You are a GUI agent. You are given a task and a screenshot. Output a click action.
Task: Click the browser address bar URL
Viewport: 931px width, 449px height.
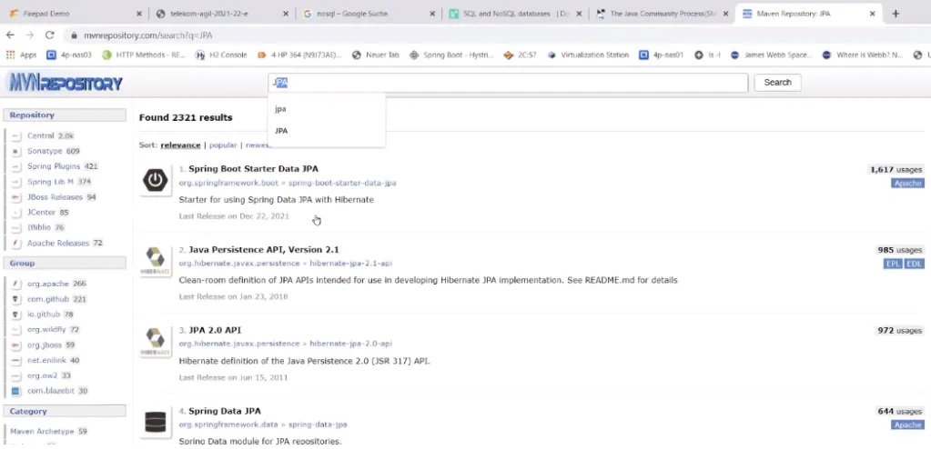[147, 35]
